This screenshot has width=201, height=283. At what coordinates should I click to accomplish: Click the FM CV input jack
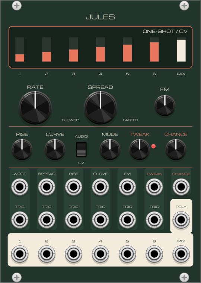point(127,187)
